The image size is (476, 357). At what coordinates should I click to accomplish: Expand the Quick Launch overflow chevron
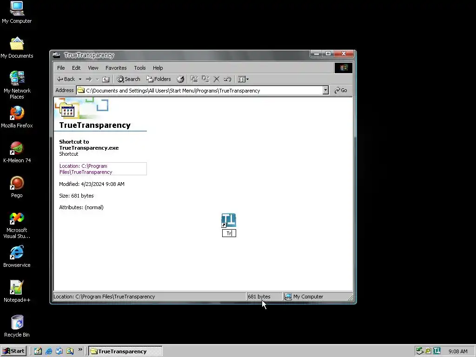point(80,350)
